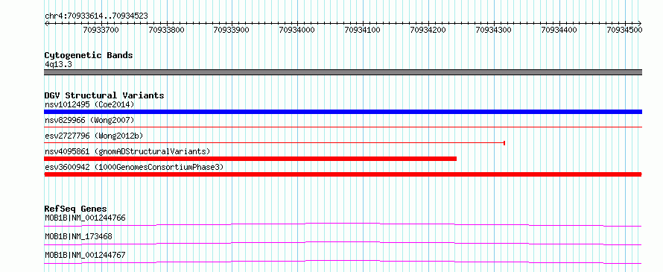
Task: Click the chr4:70933614..70934523 region label
Action: (x=96, y=16)
